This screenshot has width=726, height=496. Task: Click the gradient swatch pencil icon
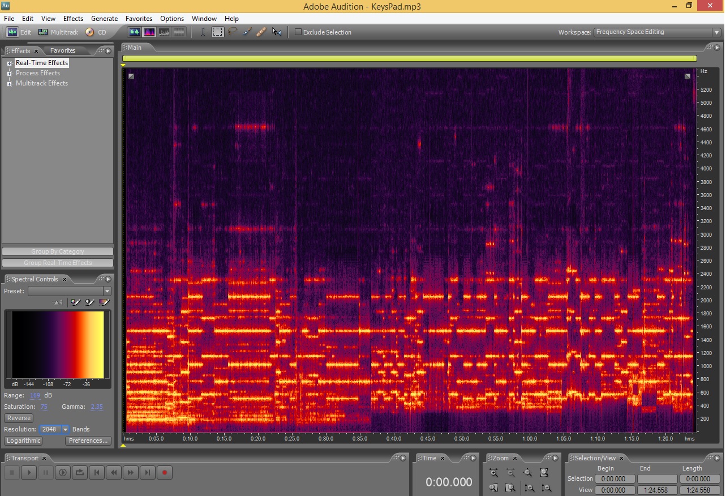104,302
